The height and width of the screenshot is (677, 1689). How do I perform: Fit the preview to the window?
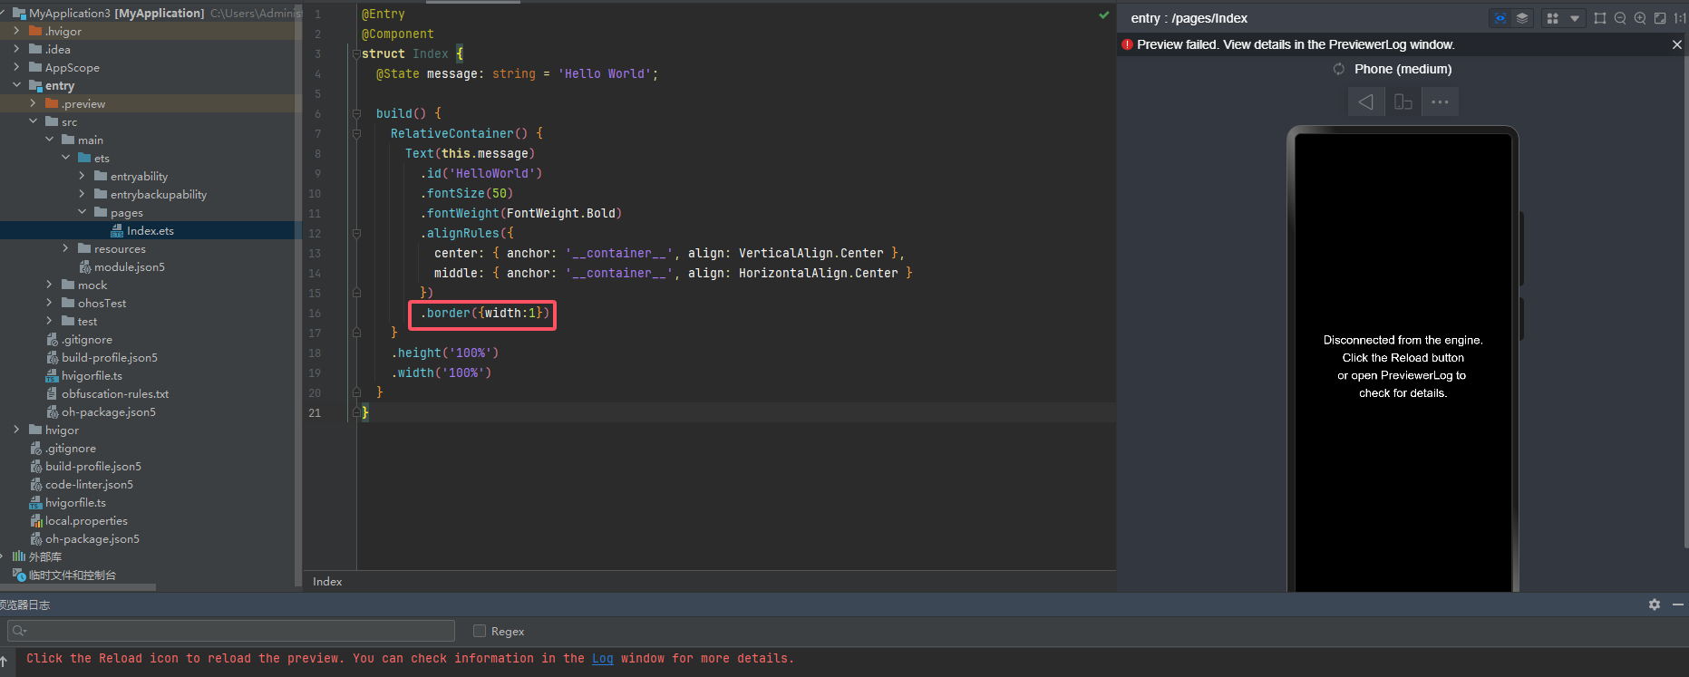[x=1660, y=18]
